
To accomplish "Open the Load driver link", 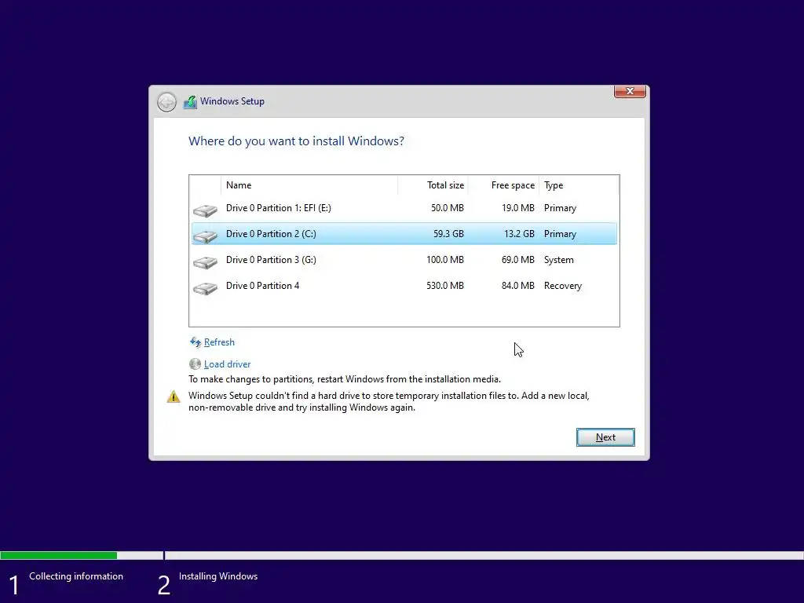I will pyautogui.click(x=227, y=364).
